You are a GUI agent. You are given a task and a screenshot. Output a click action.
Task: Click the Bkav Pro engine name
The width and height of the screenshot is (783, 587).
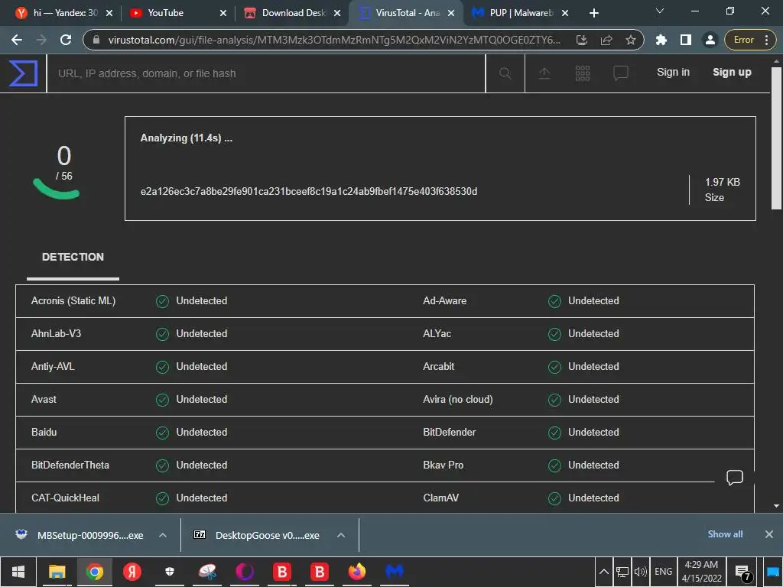pyautogui.click(x=443, y=465)
